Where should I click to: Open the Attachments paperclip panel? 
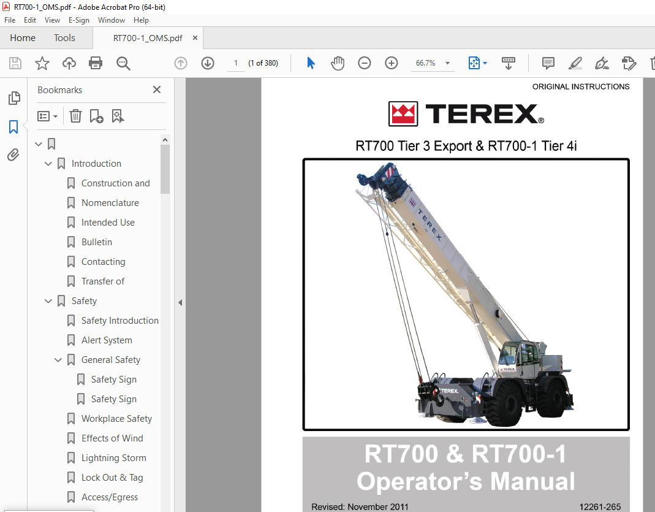tap(13, 155)
